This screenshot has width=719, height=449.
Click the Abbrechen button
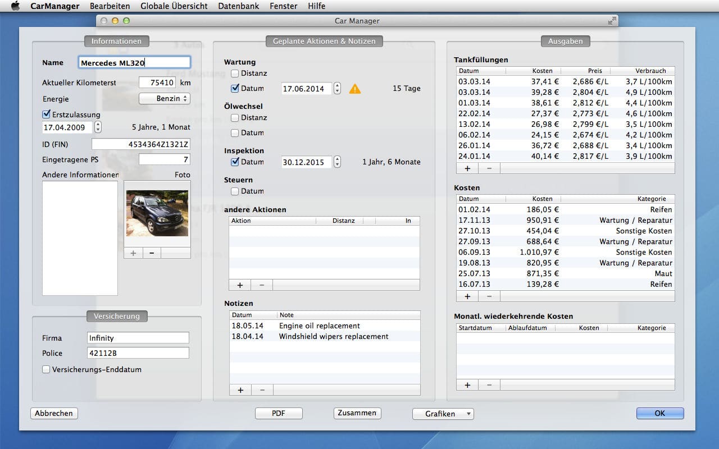[54, 414]
